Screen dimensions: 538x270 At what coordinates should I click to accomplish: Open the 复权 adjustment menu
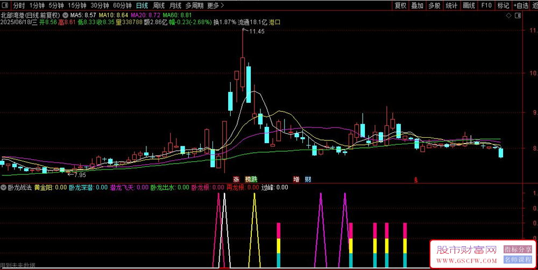(x=400, y=5)
